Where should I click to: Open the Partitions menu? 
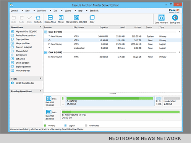click(x=42, y=11)
